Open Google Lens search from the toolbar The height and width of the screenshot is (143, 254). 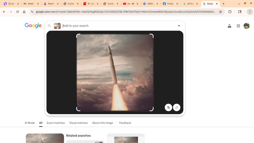[x=240, y=12]
